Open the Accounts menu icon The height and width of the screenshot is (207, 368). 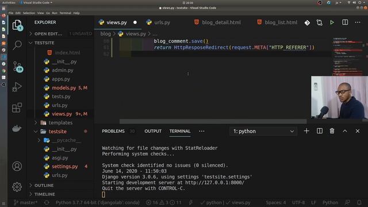pos(17,166)
